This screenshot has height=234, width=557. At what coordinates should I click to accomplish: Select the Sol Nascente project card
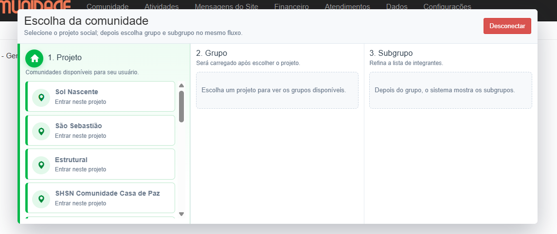pyautogui.click(x=100, y=97)
